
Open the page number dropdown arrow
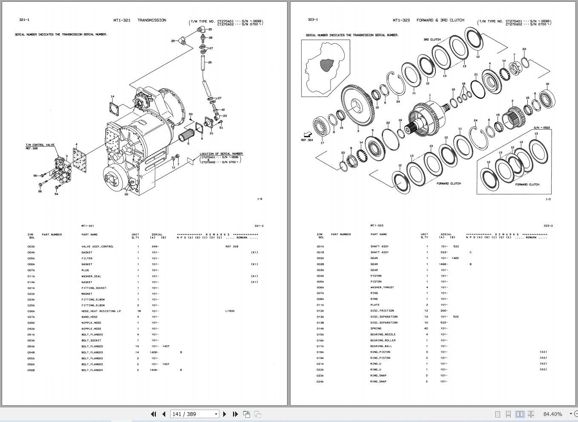pos(216,414)
